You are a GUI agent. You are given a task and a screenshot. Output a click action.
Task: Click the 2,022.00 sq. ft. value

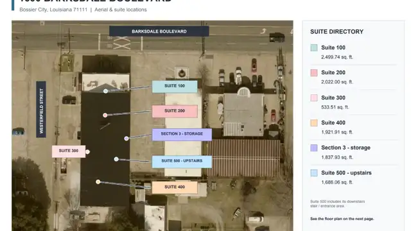pos(337,82)
